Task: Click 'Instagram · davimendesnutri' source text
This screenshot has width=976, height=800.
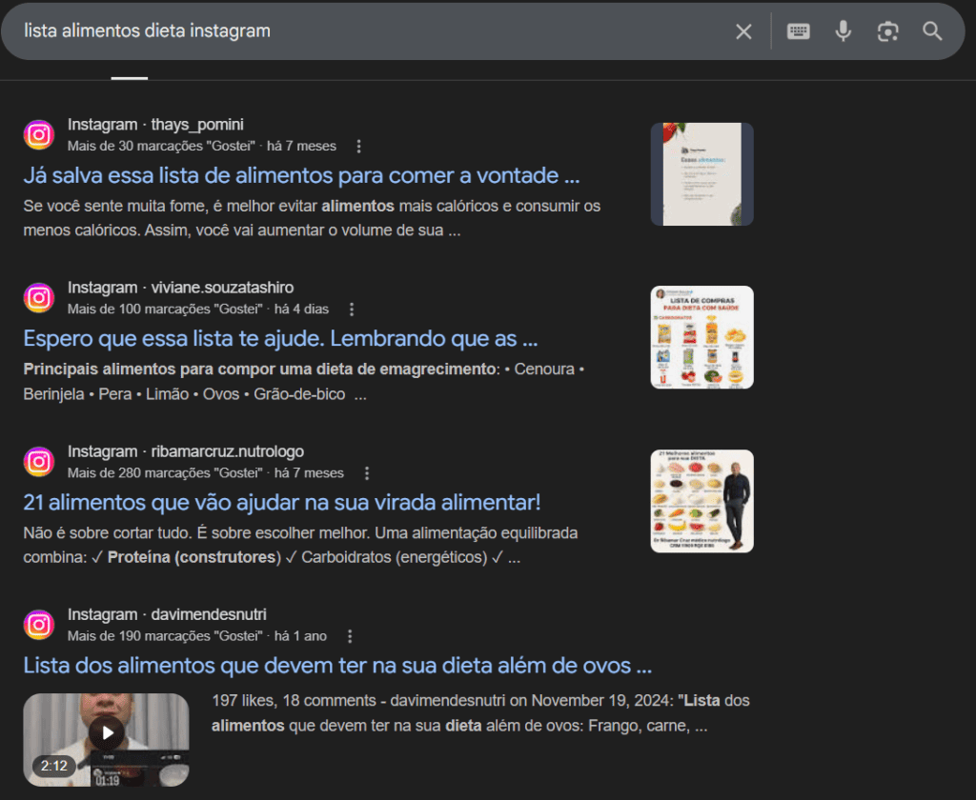Action: (x=167, y=614)
